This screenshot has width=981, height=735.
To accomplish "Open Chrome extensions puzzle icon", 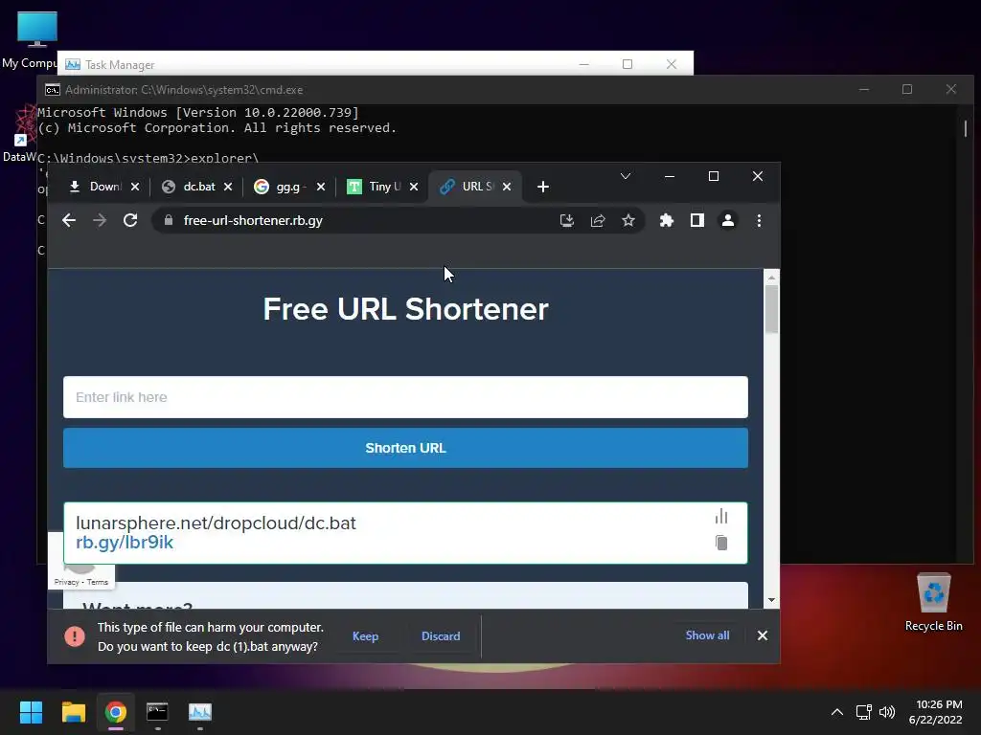I will pos(667,221).
